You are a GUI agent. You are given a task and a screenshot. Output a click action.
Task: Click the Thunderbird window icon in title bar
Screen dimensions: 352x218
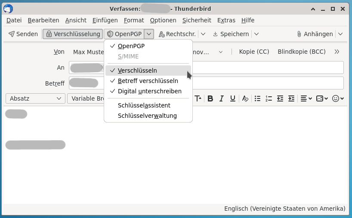8,9
